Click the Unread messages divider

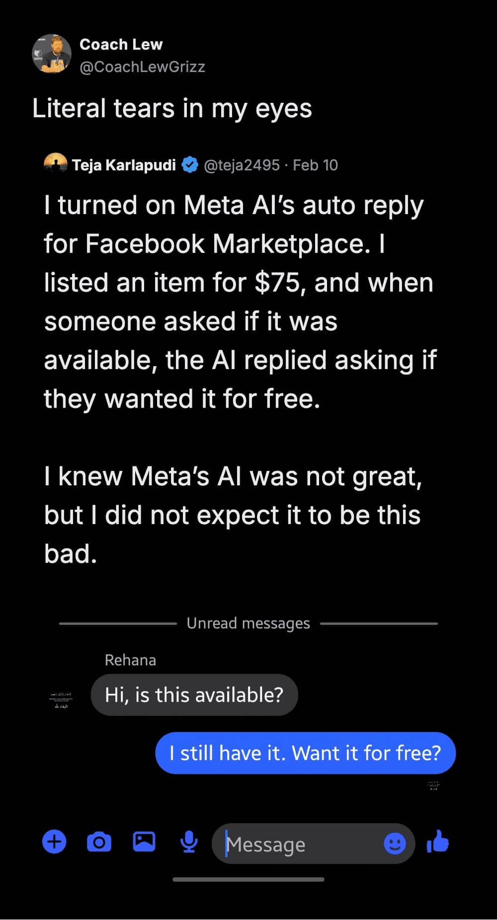click(x=248, y=623)
